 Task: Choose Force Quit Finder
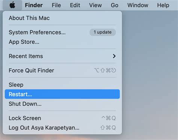pos(62,71)
